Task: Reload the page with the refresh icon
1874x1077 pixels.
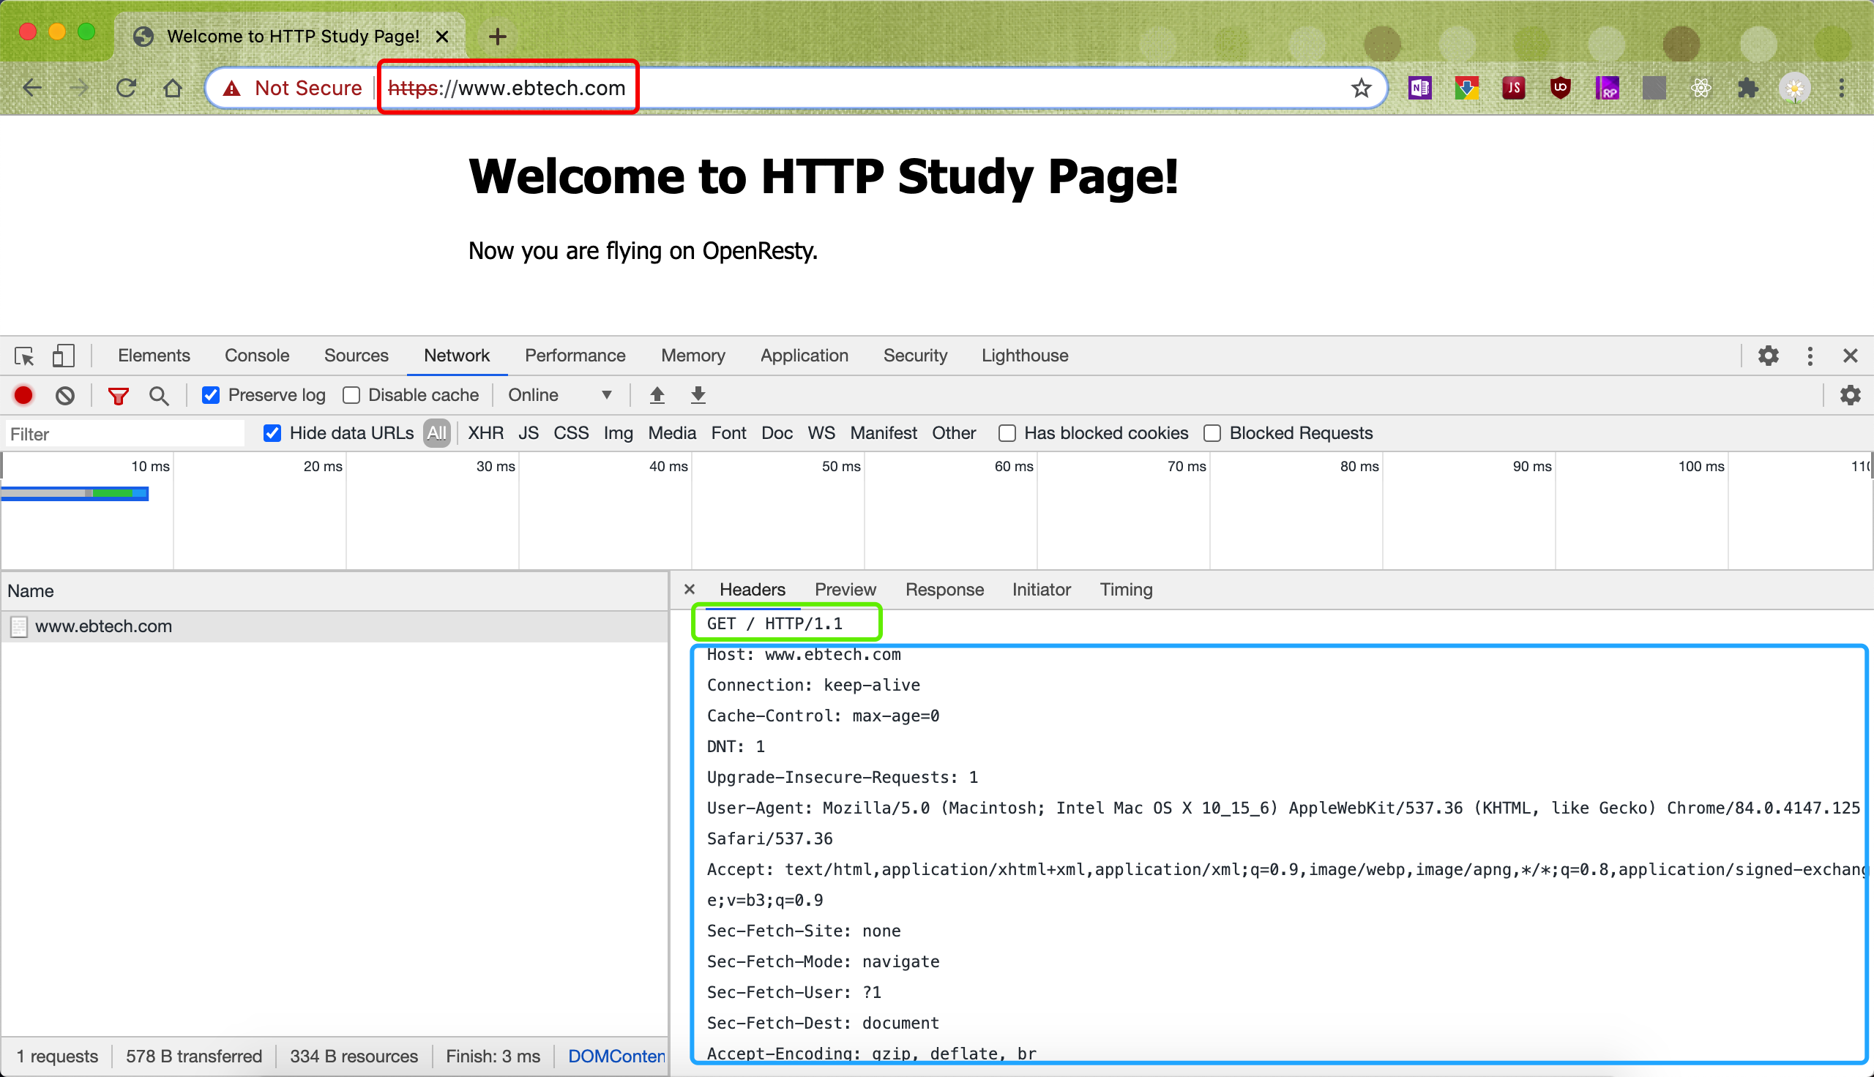Action: pyautogui.click(x=126, y=88)
